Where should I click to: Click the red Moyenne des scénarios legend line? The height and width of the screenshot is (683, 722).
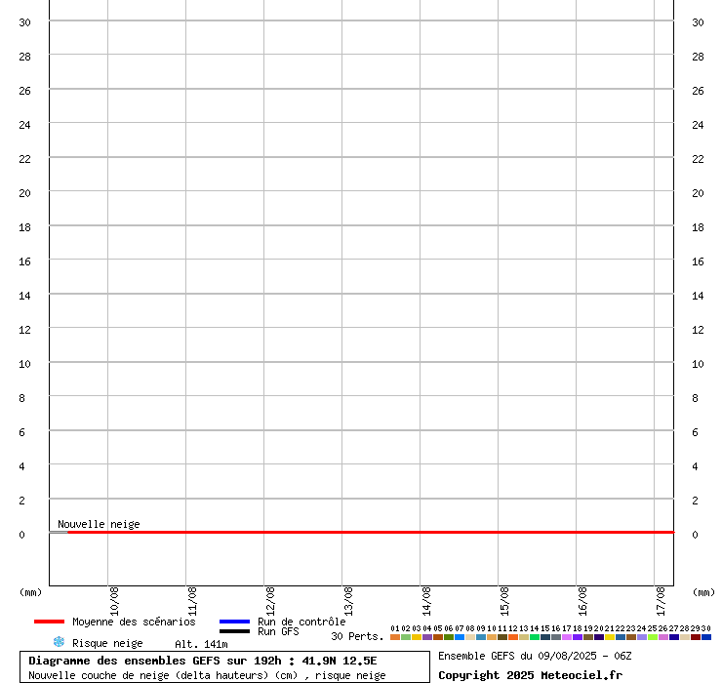(x=49, y=622)
